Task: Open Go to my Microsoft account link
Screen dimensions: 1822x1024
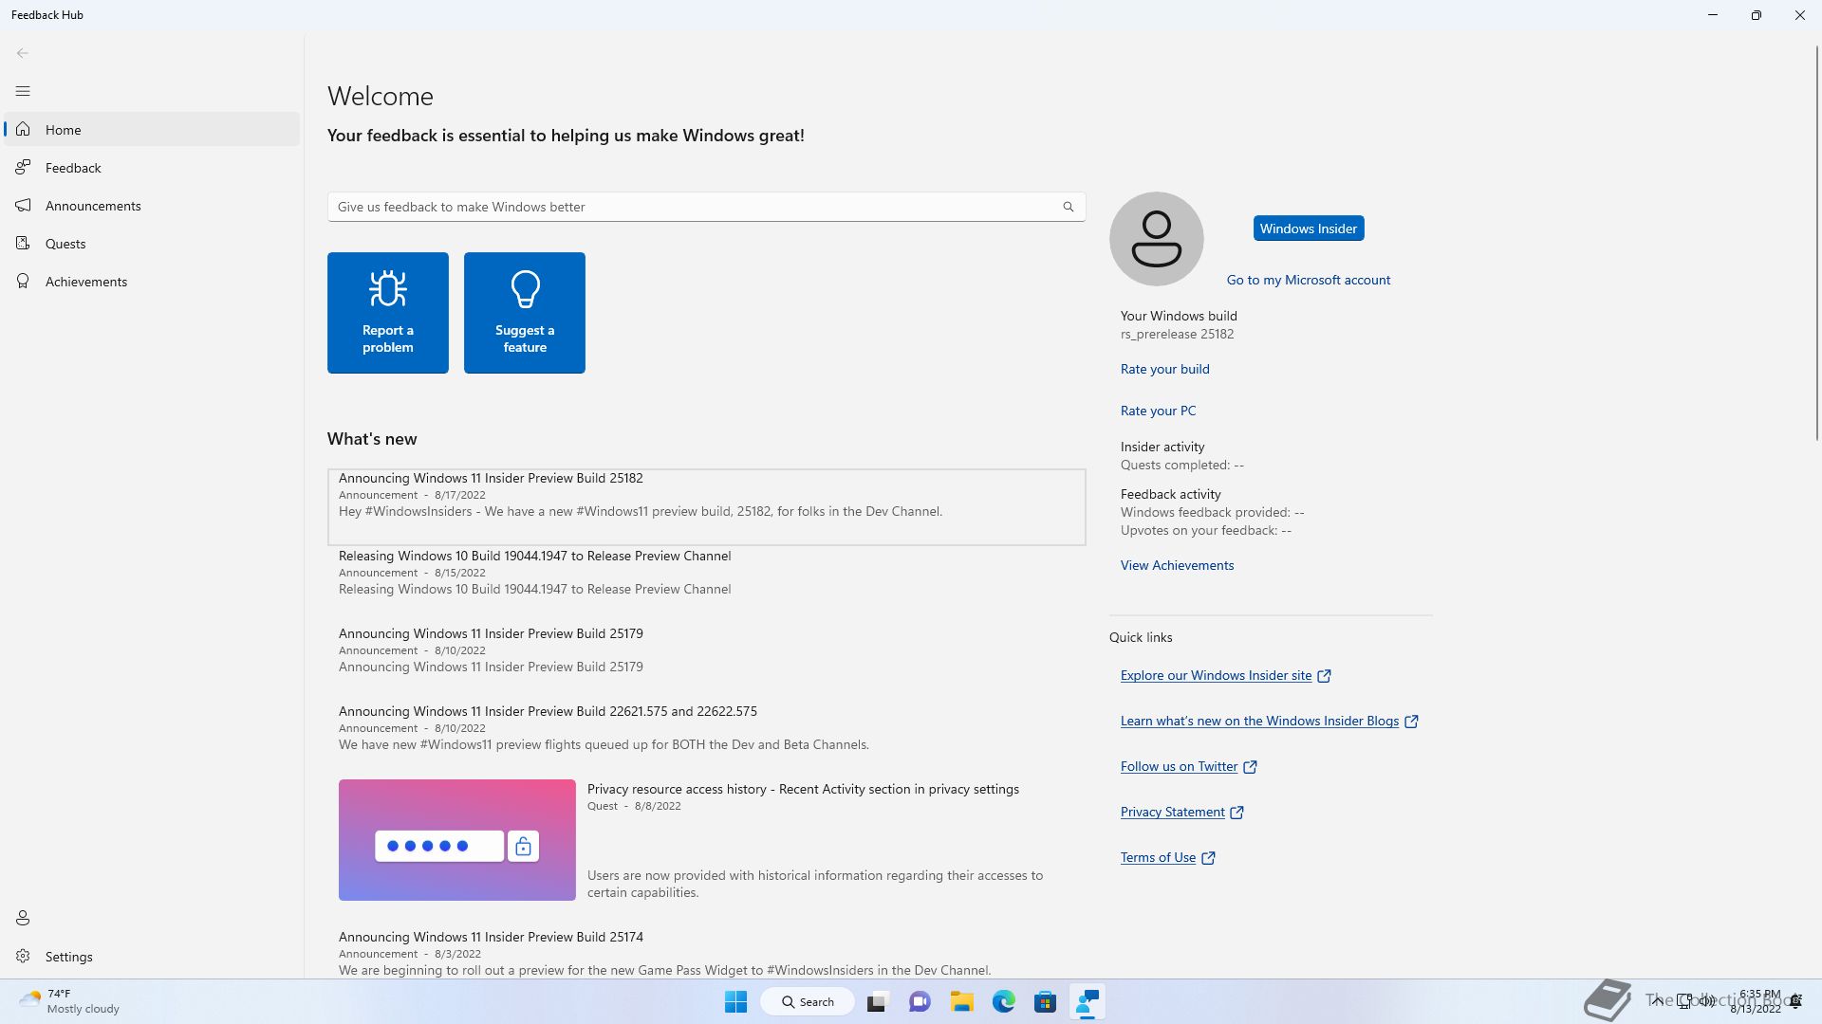Action: click(1309, 280)
